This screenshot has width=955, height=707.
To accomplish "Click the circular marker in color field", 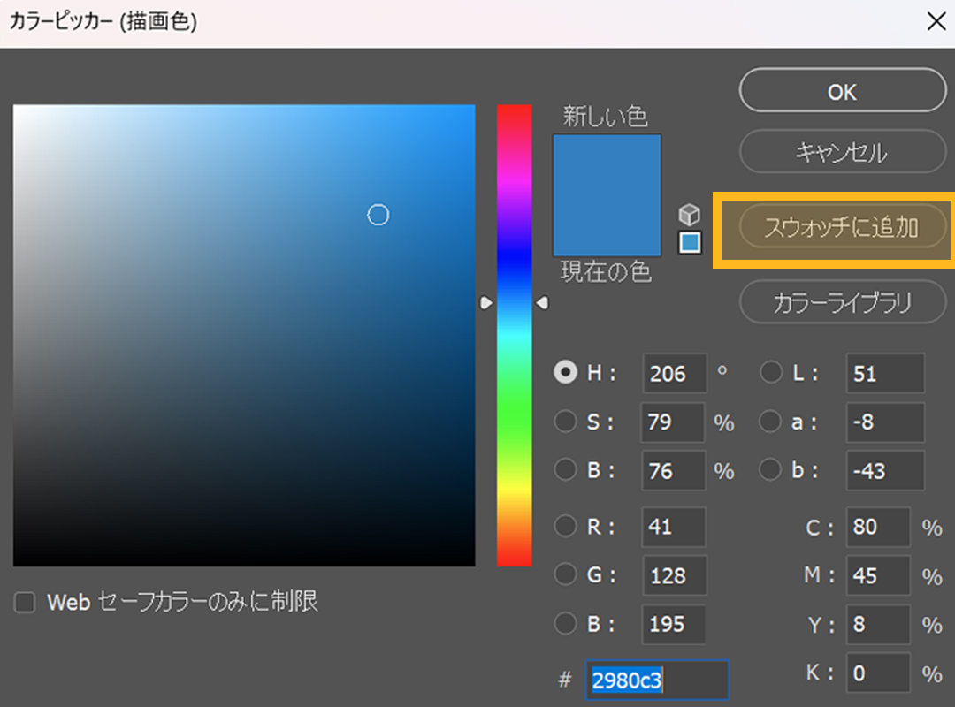I will [378, 215].
